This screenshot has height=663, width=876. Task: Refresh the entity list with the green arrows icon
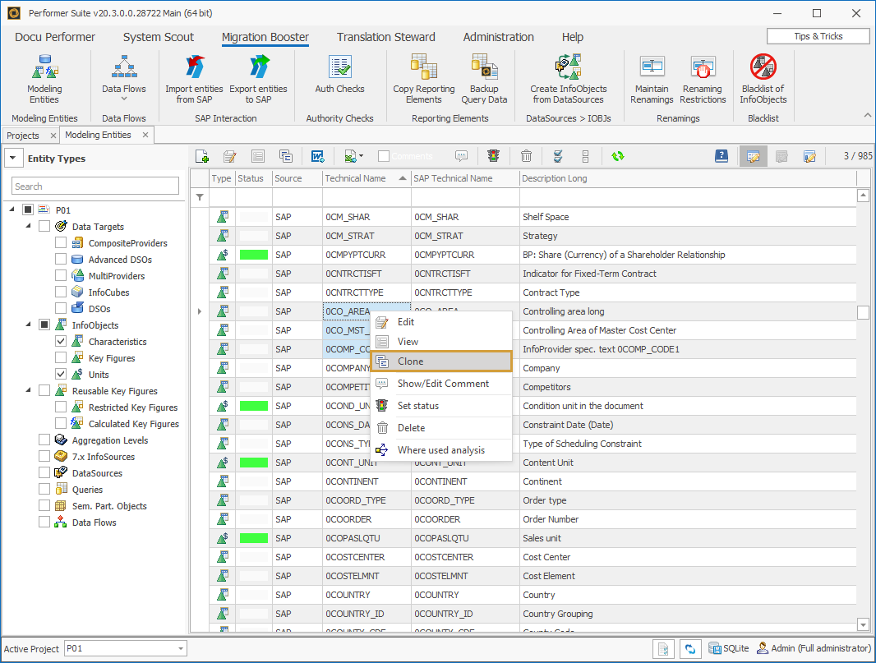[x=617, y=155]
